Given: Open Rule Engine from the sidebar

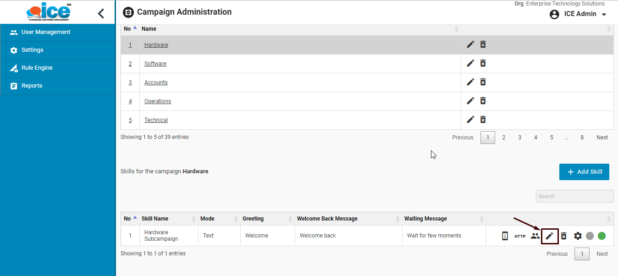Looking at the screenshot, I should [x=37, y=68].
